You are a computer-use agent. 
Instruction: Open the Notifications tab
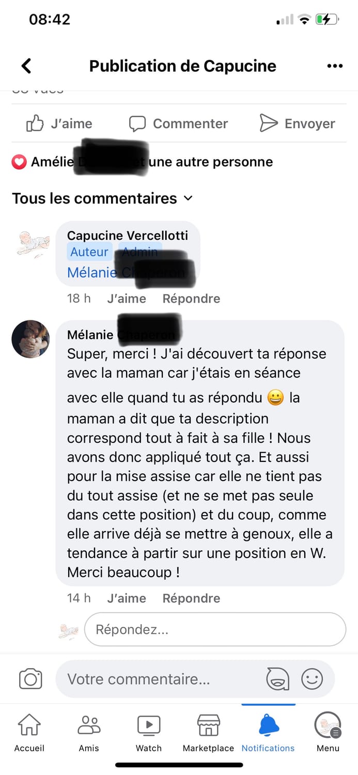[x=268, y=733]
